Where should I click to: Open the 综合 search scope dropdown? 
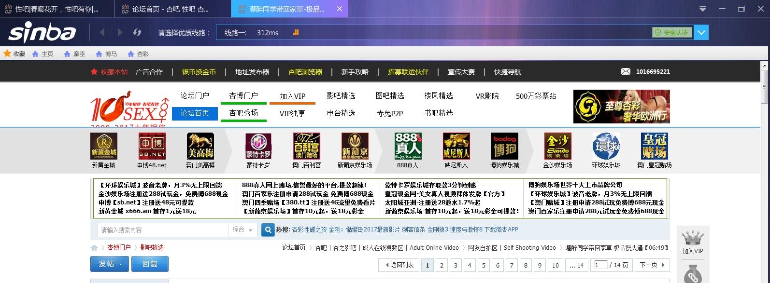point(242,230)
